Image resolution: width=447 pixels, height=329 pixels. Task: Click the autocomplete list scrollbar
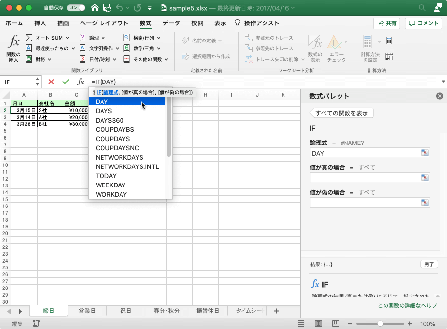coord(169,127)
